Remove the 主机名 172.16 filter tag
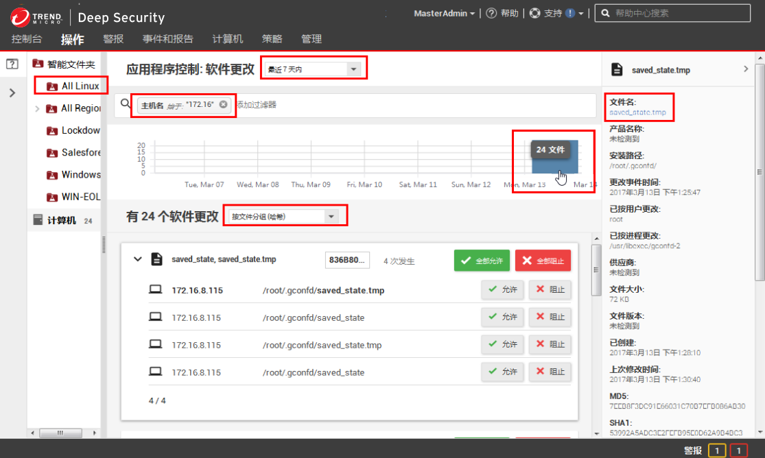Screen dimensions: 765x458 click(223, 105)
